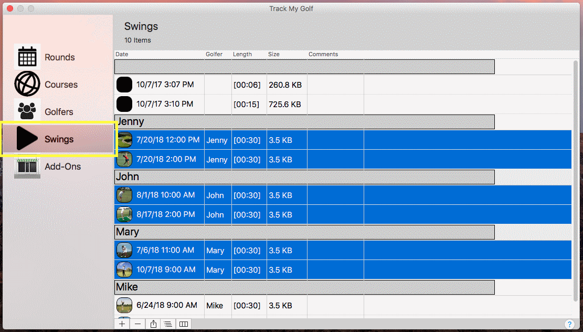This screenshot has width=583, height=332.
Task: Open help with the question mark button
Action: pyautogui.click(x=569, y=324)
